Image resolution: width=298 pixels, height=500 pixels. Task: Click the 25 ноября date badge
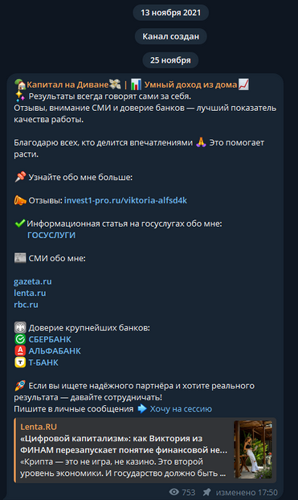click(x=171, y=60)
